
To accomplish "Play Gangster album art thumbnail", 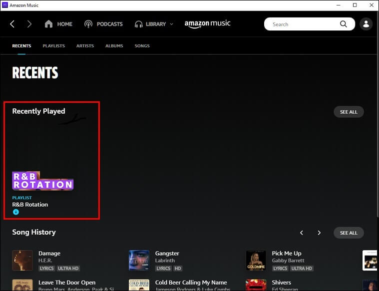I will [139, 261].
